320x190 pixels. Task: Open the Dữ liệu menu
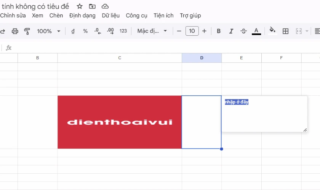tap(111, 16)
